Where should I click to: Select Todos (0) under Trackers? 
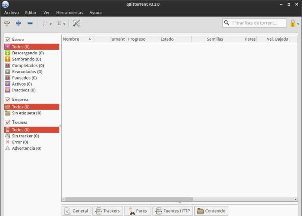click(x=32, y=130)
